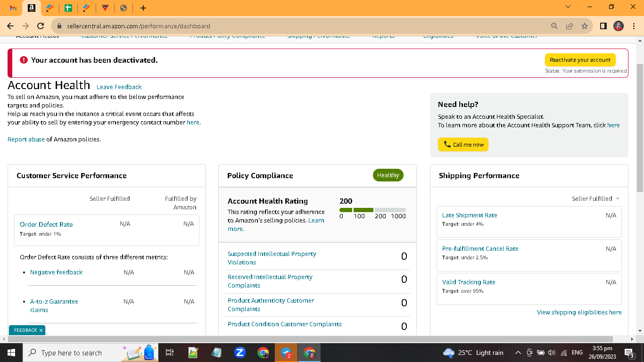Open Suspected Intellectual Property Violations link
This screenshot has width=644, height=362.
pyautogui.click(x=272, y=258)
